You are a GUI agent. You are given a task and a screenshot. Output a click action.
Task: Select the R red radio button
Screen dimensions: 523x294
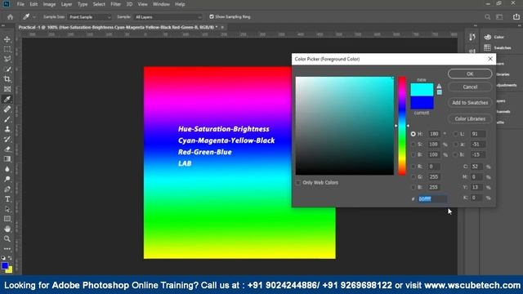[x=413, y=167]
